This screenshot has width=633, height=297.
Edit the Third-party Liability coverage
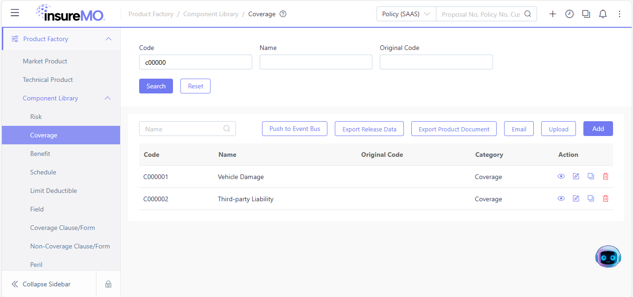(x=576, y=198)
